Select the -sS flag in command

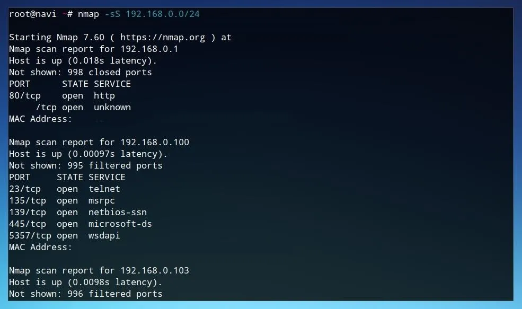pyautogui.click(x=112, y=14)
